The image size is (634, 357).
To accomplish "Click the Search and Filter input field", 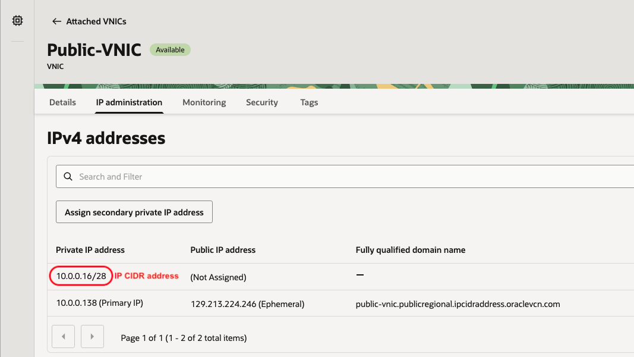I will pyautogui.click(x=238, y=176).
